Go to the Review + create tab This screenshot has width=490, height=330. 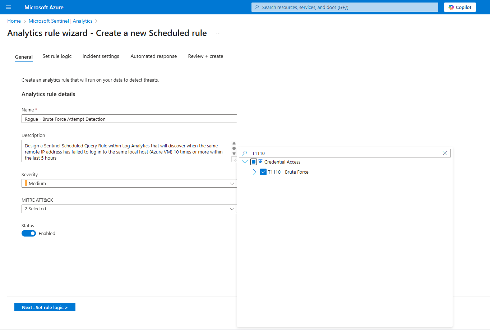[205, 56]
